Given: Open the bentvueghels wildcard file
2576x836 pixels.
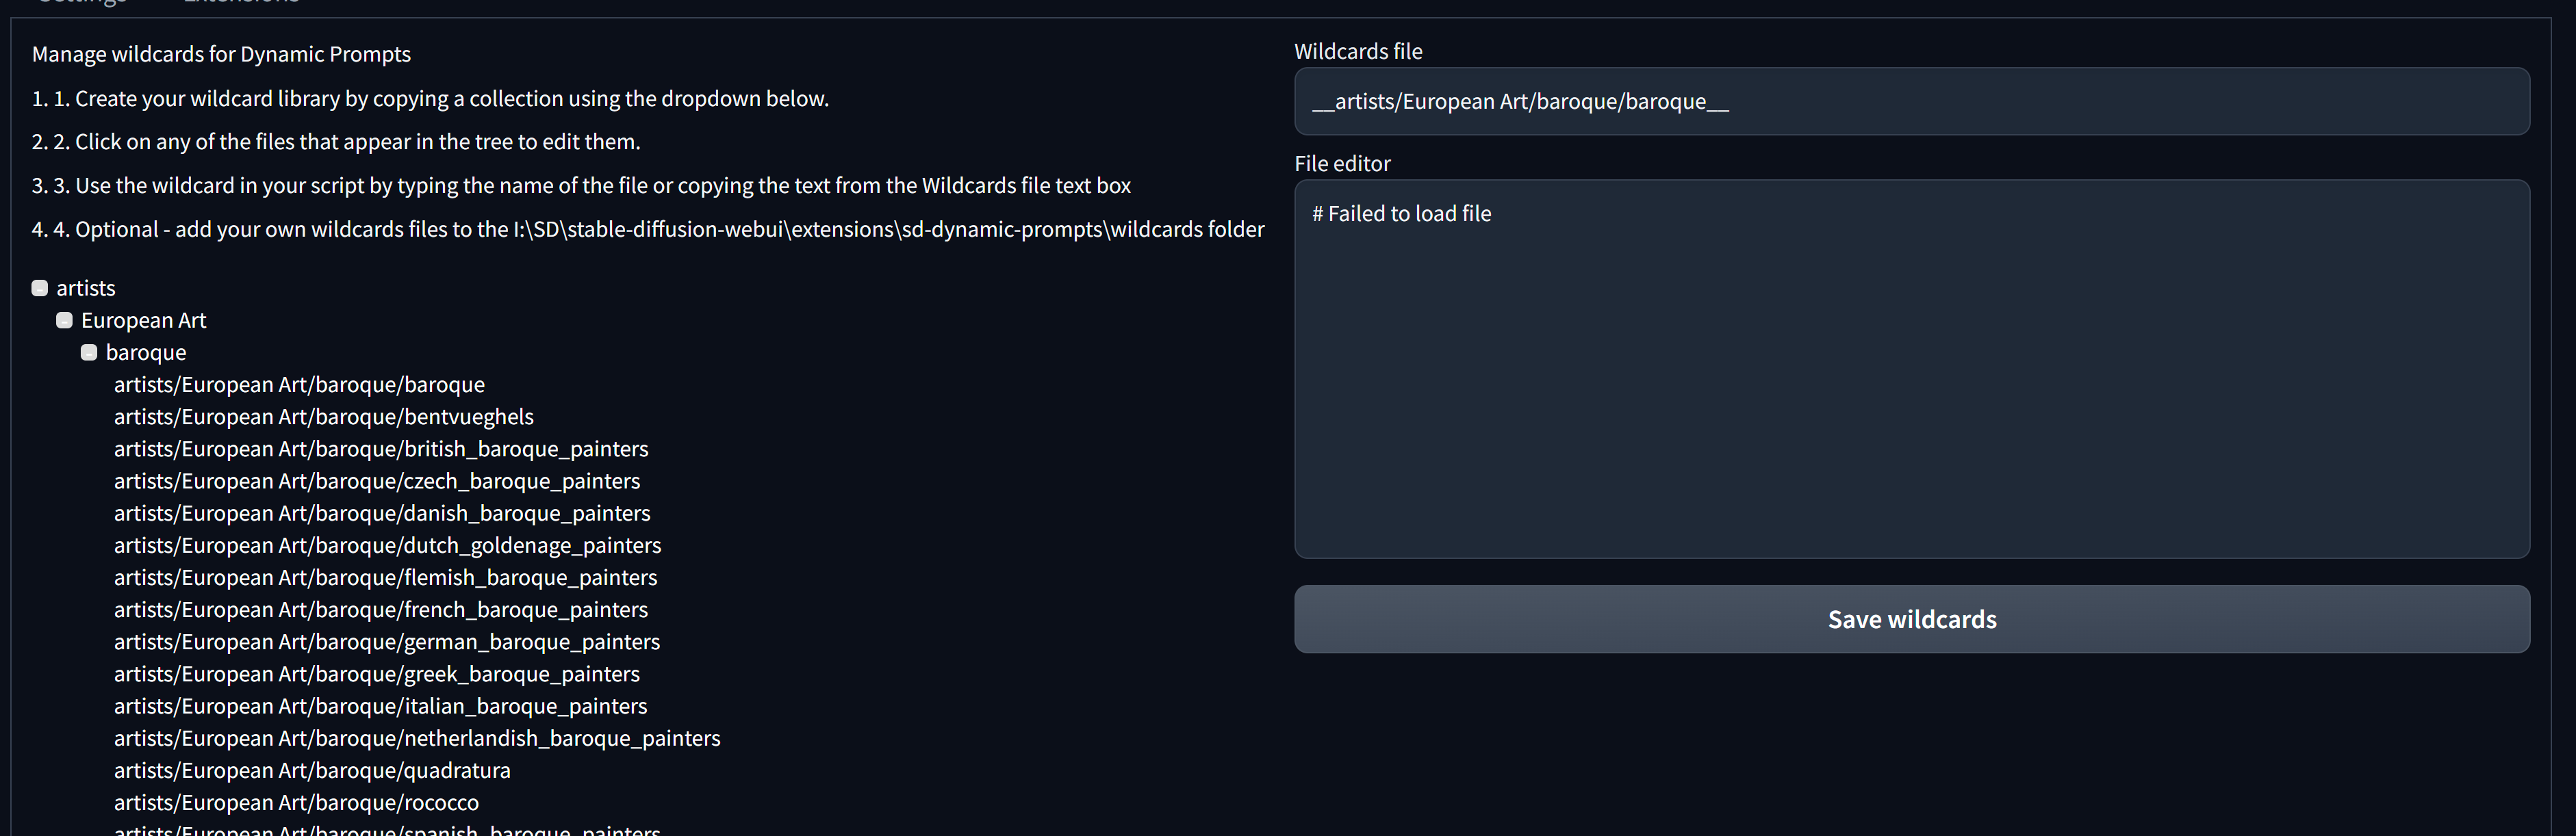Looking at the screenshot, I should coord(323,417).
